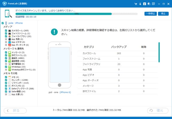Click the リマインダー (114) icon
Image resolution: width=172 pixels, height=119 pixels.
pos(10,83)
